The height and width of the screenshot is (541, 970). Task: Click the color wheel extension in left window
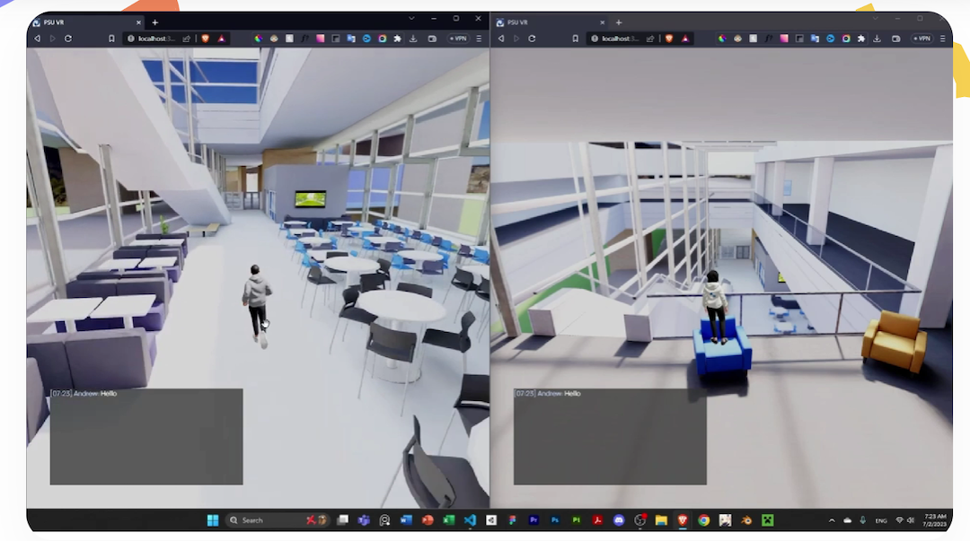[259, 39]
